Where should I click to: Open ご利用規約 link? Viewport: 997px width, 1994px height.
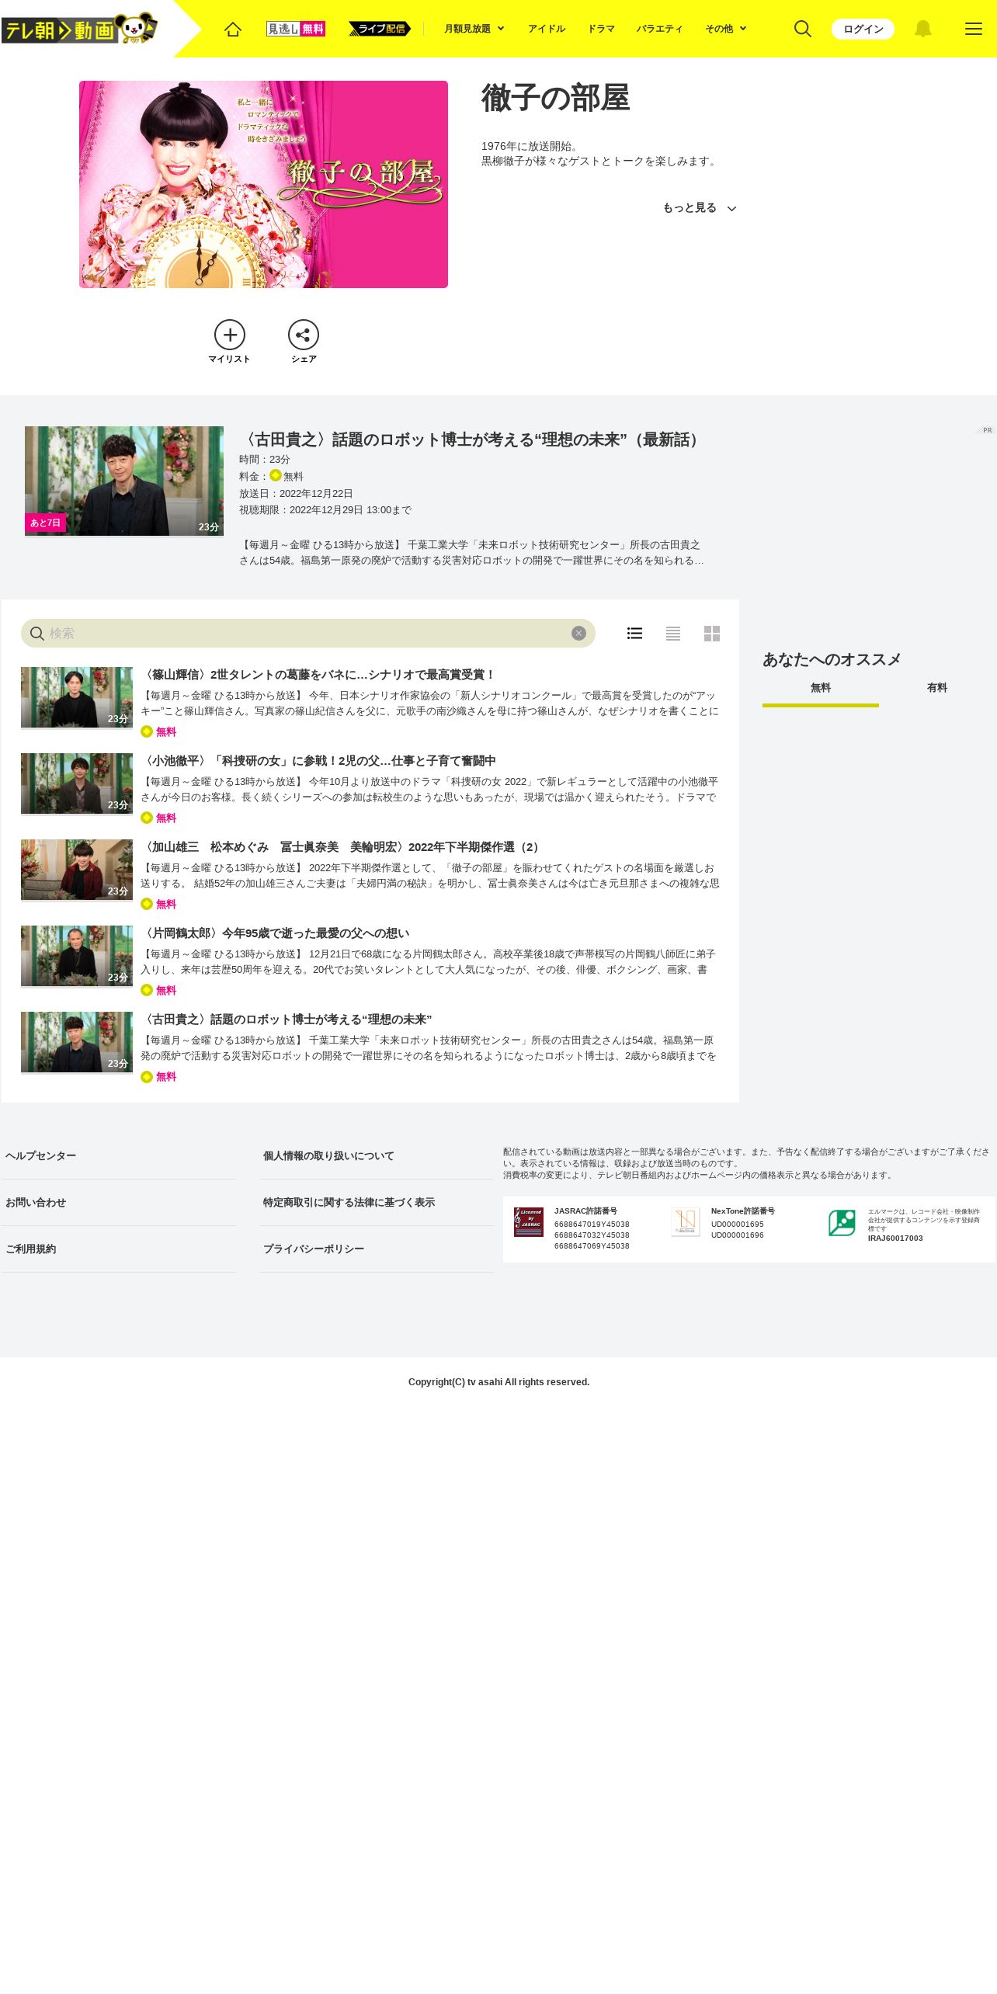tap(31, 1249)
